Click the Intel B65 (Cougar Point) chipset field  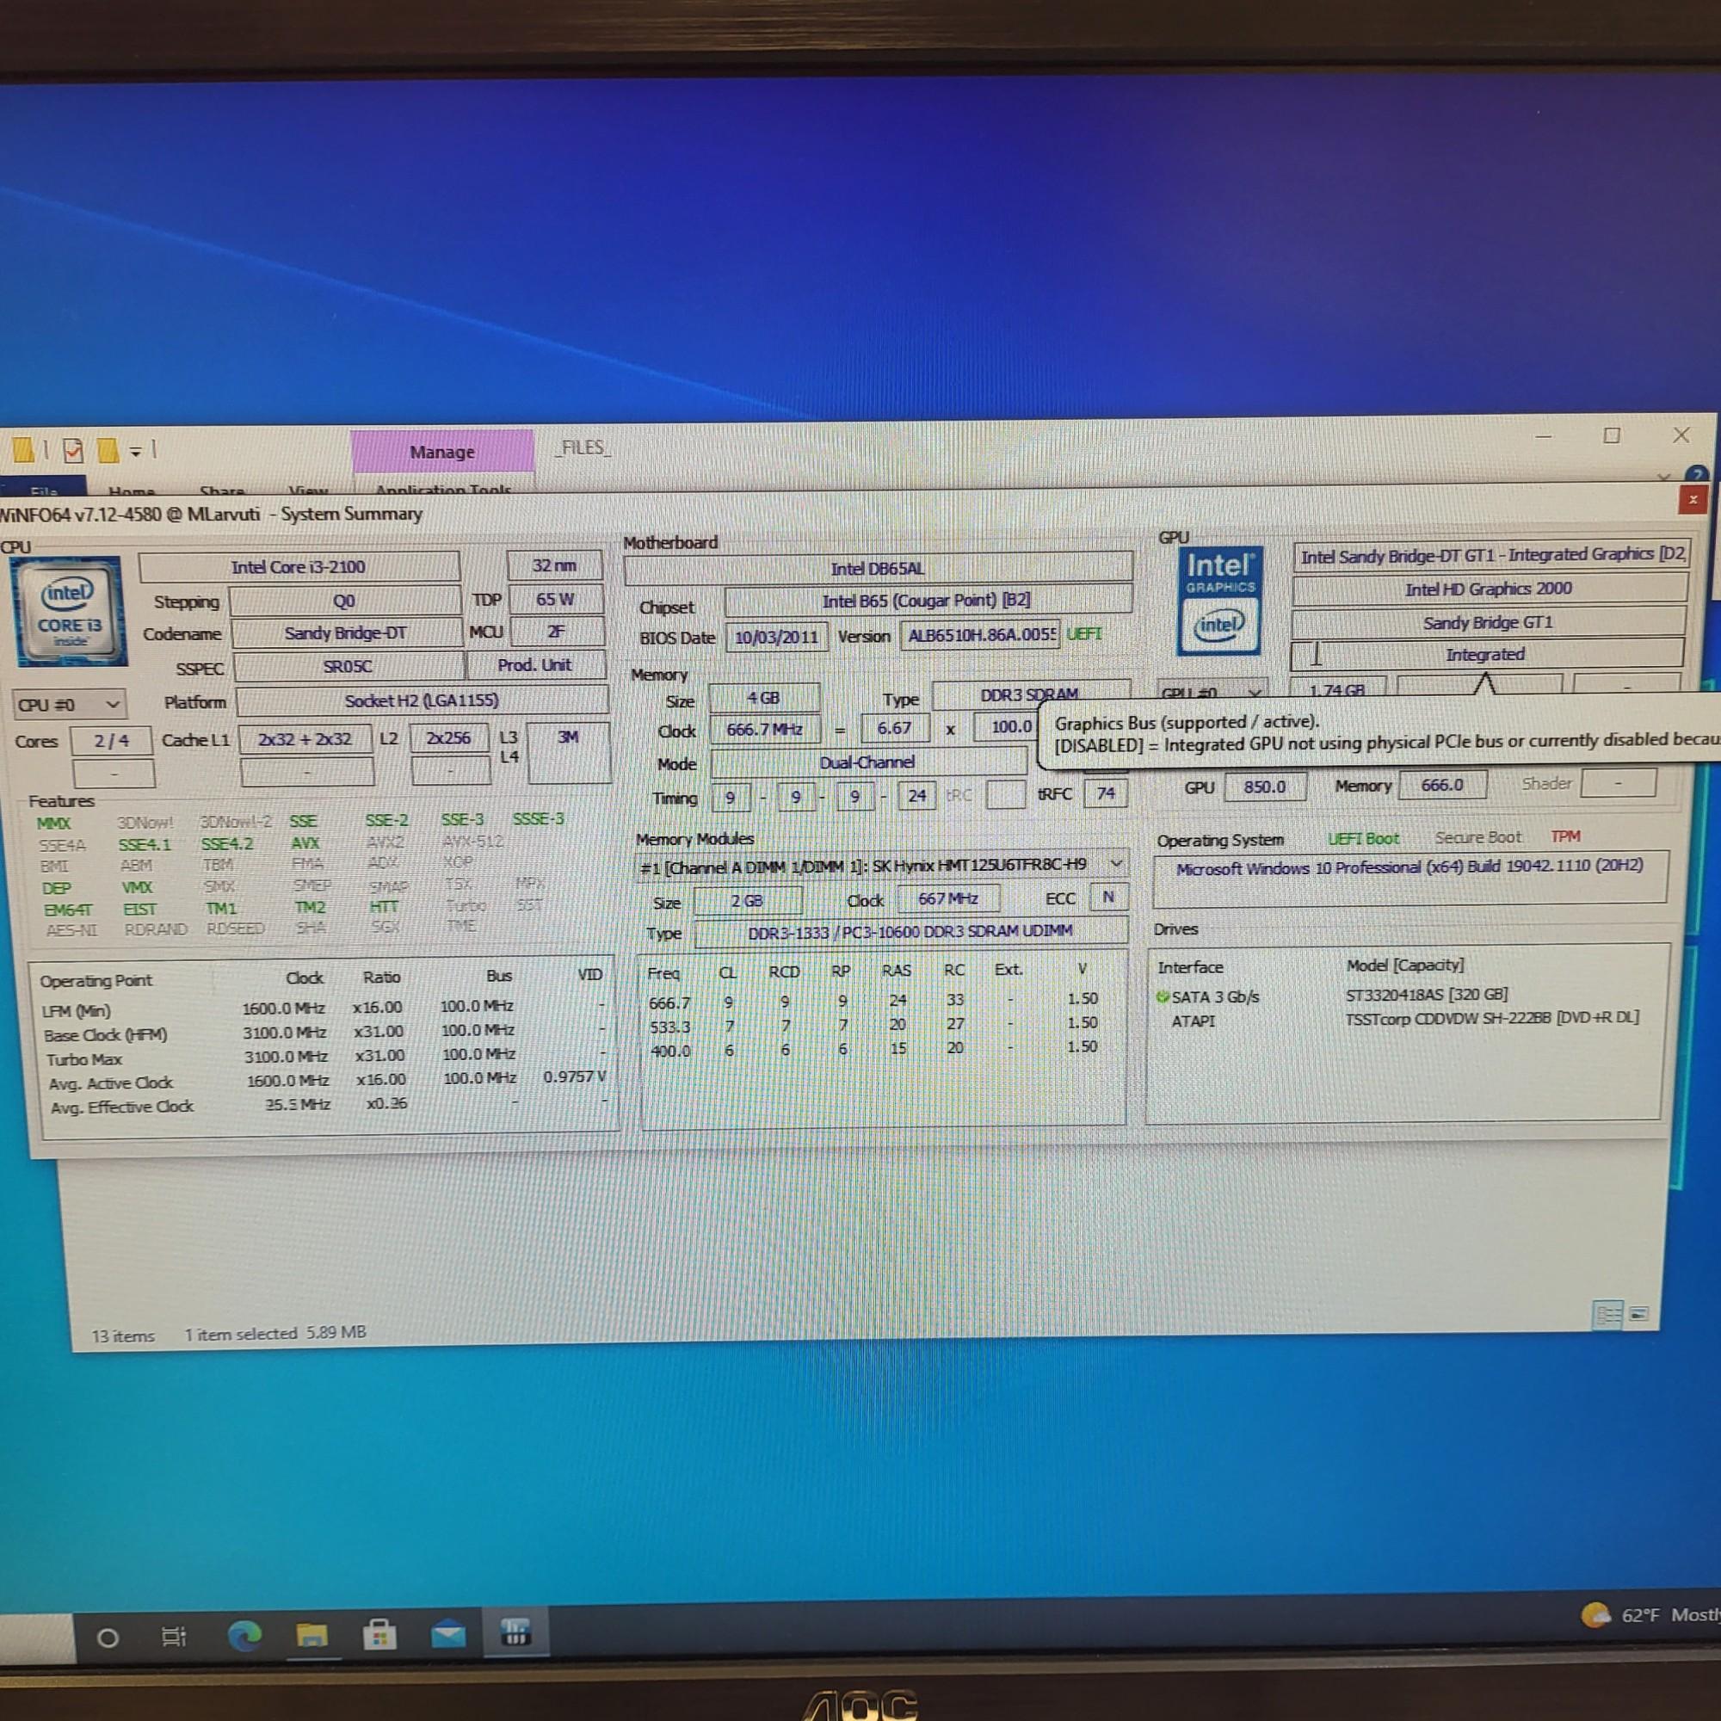[928, 601]
